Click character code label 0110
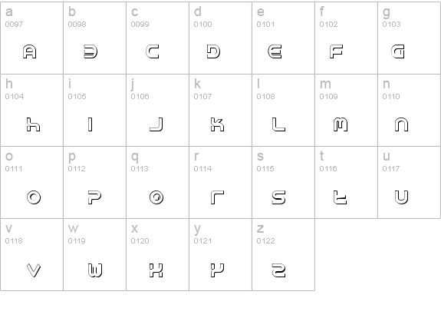441x318 pixels. [391, 97]
